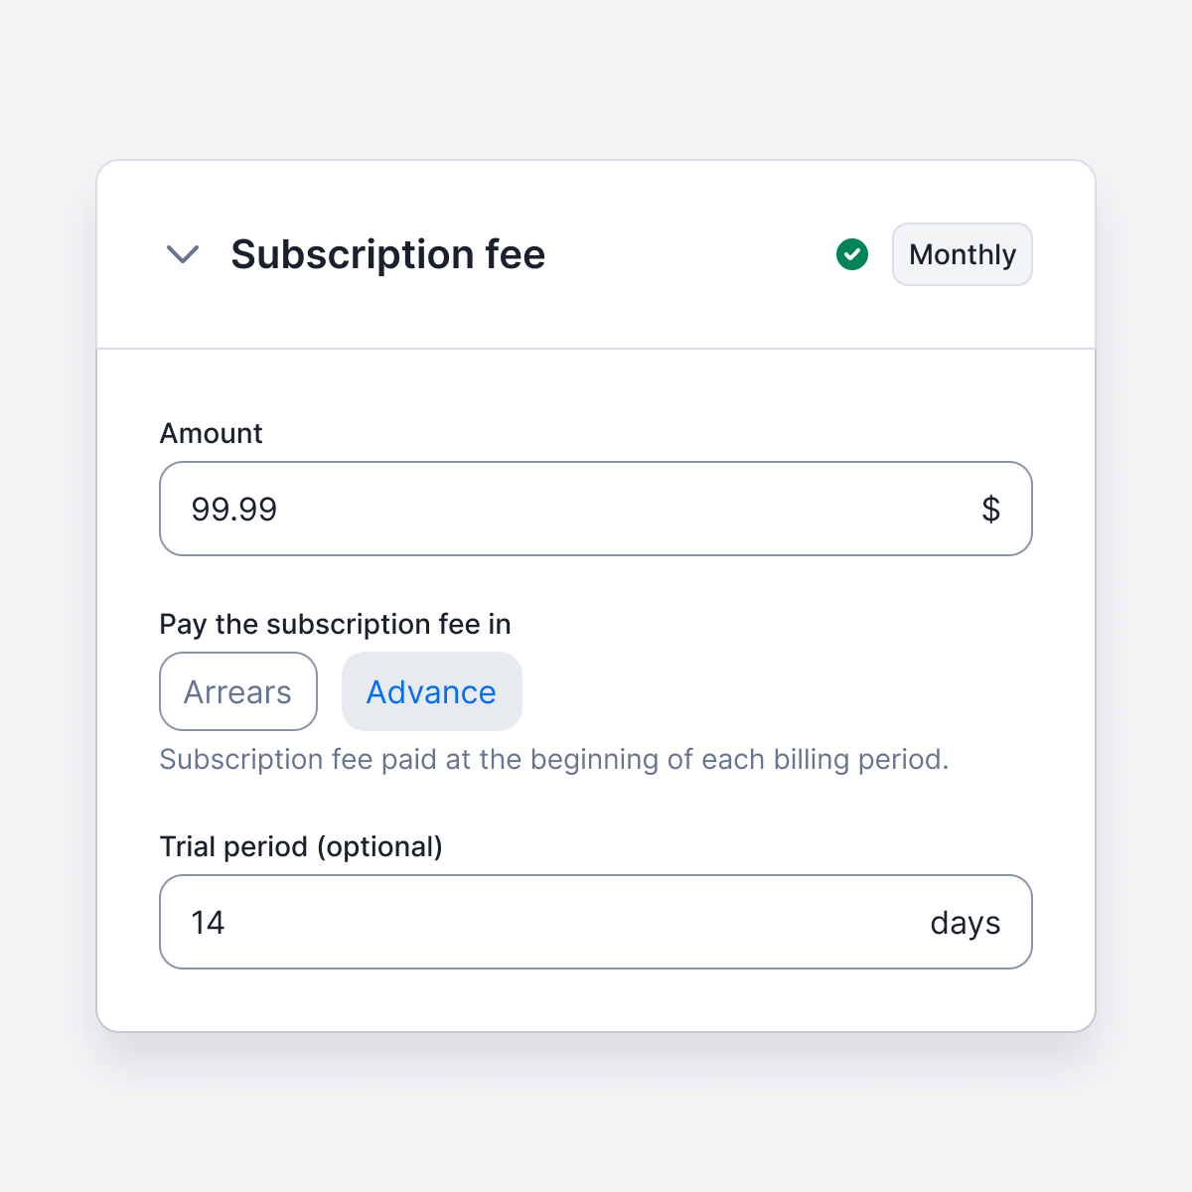
Task: Focus the Trial period input field
Action: coord(596,922)
